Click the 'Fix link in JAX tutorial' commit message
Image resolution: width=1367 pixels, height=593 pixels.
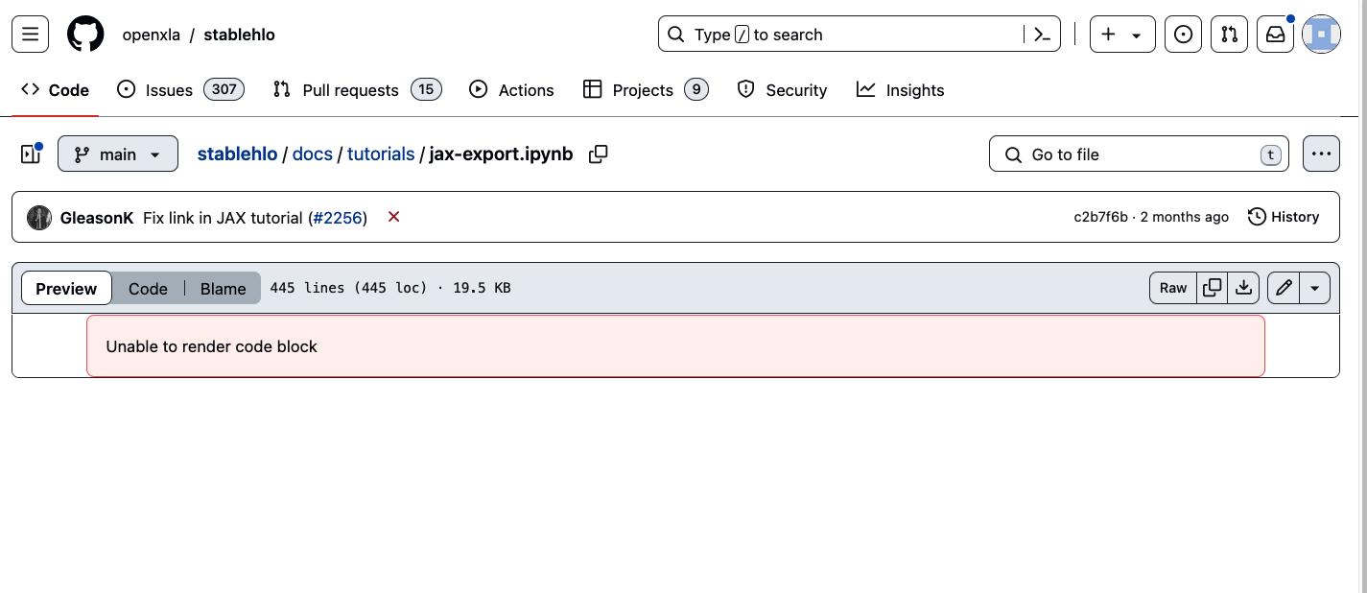(x=223, y=218)
